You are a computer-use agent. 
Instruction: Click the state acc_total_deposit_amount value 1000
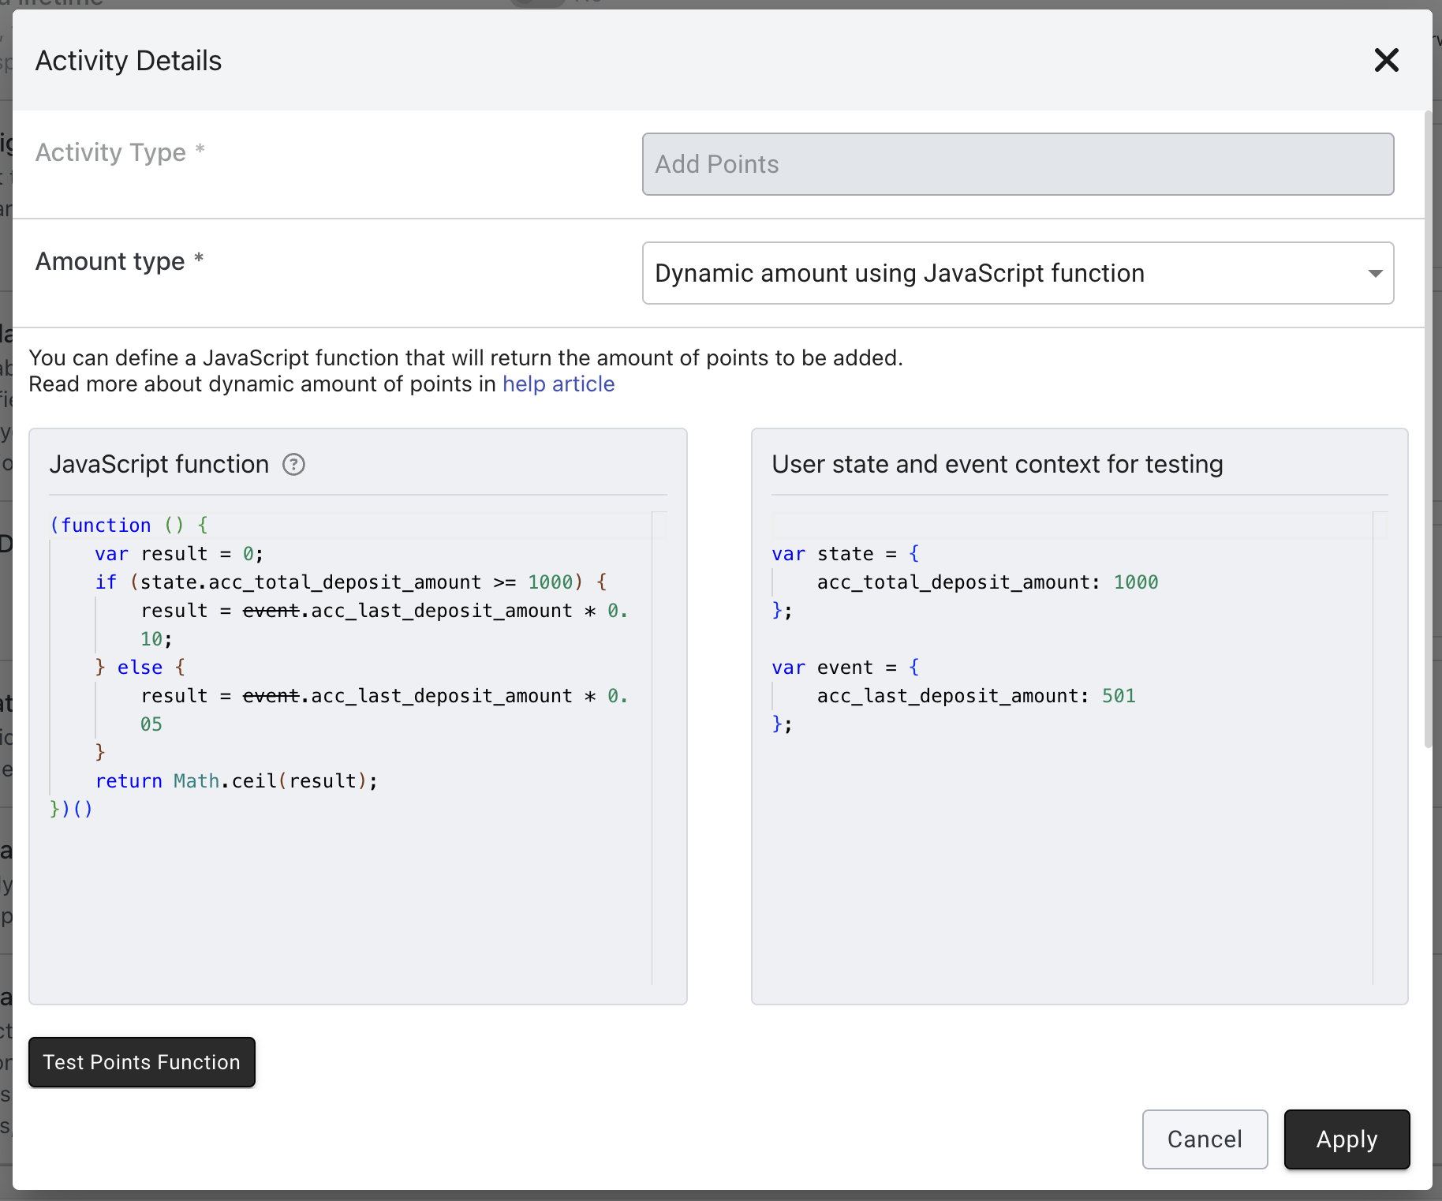point(1135,582)
